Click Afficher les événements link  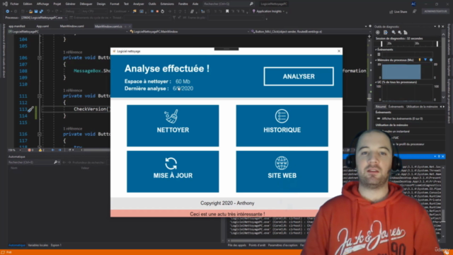[402, 118]
